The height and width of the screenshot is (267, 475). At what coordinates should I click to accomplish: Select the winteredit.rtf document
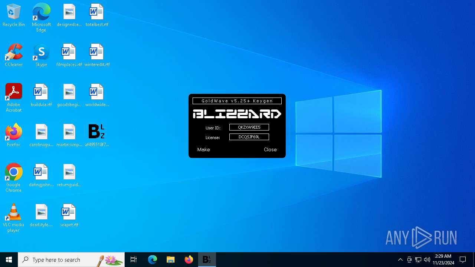tap(97, 56)
